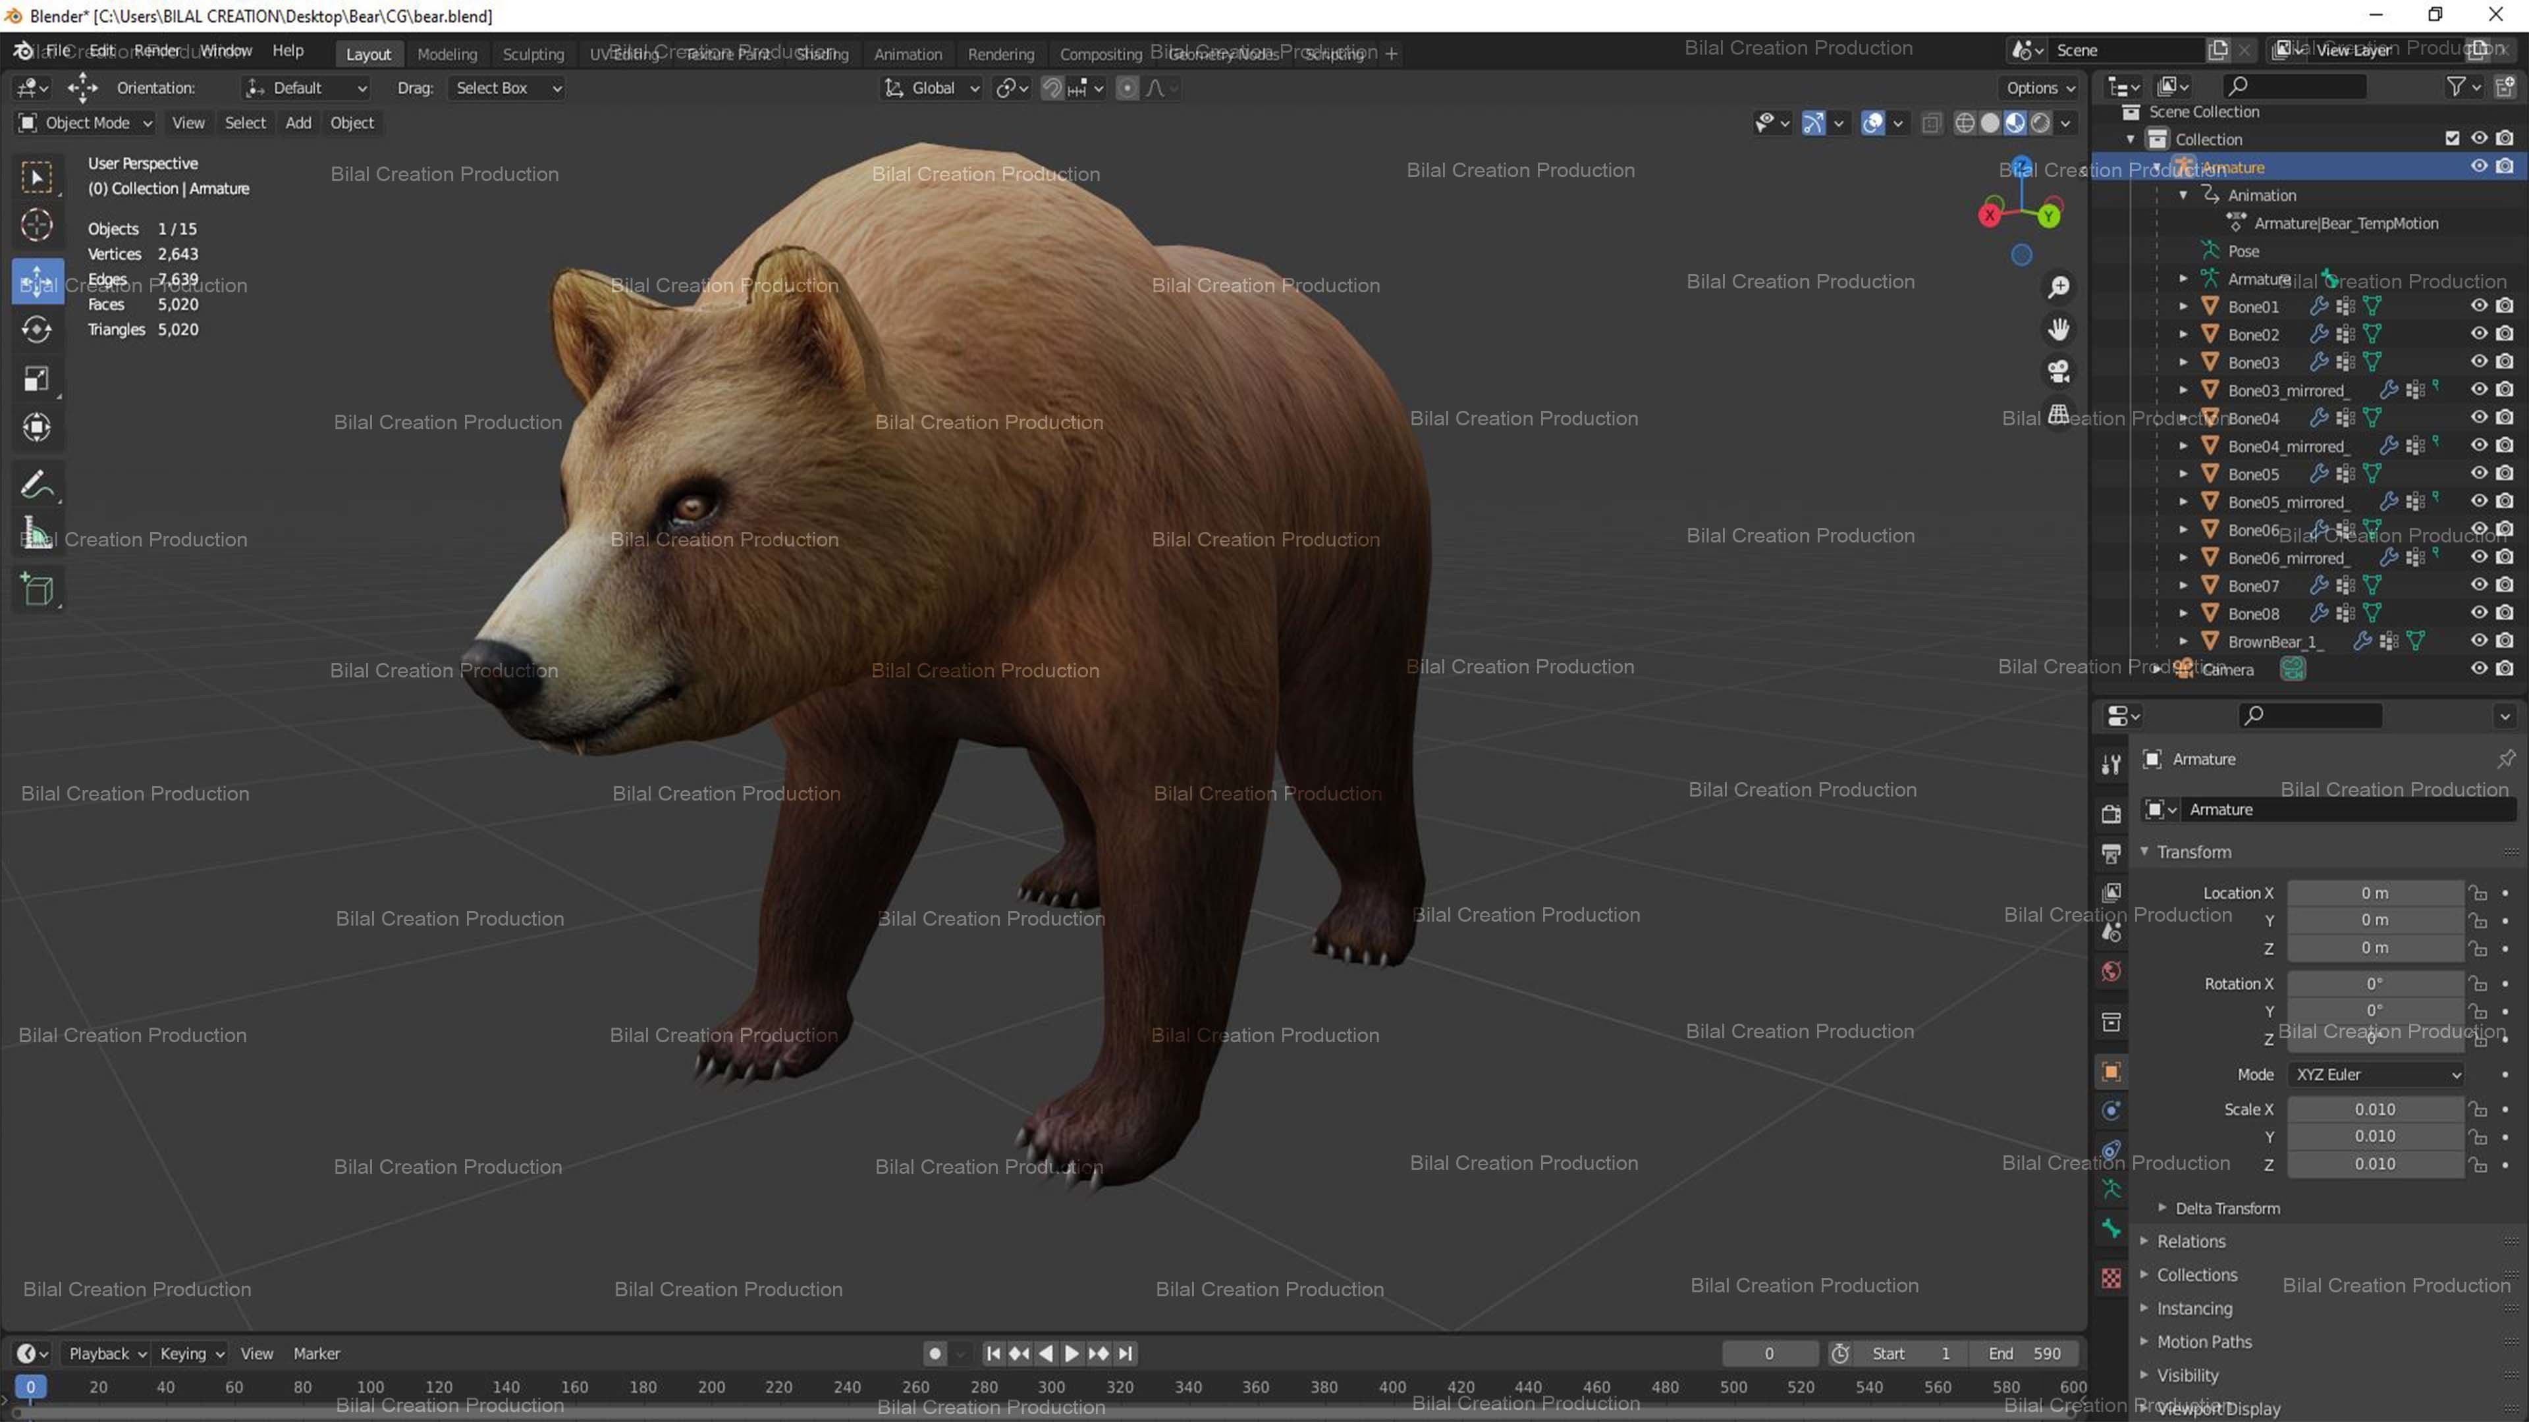Open the Options dropdown in header
The image size is (2529, 1422).
tap(2040, 88)
